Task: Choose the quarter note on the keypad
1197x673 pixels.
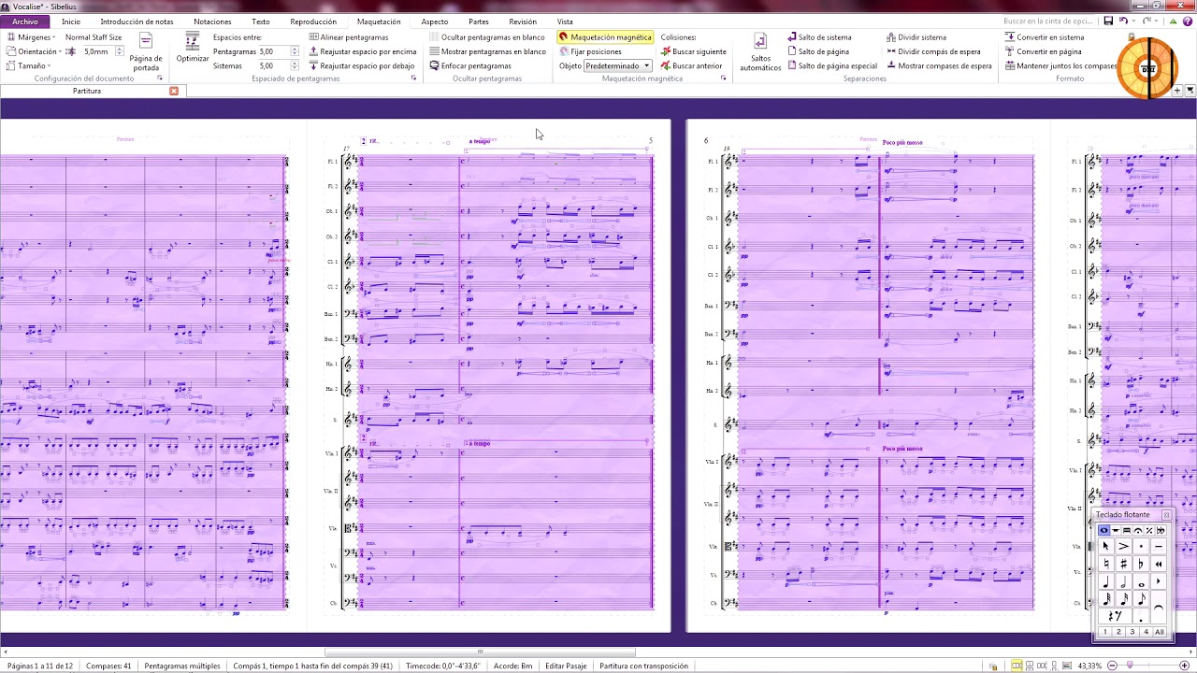Action: 1106,581
